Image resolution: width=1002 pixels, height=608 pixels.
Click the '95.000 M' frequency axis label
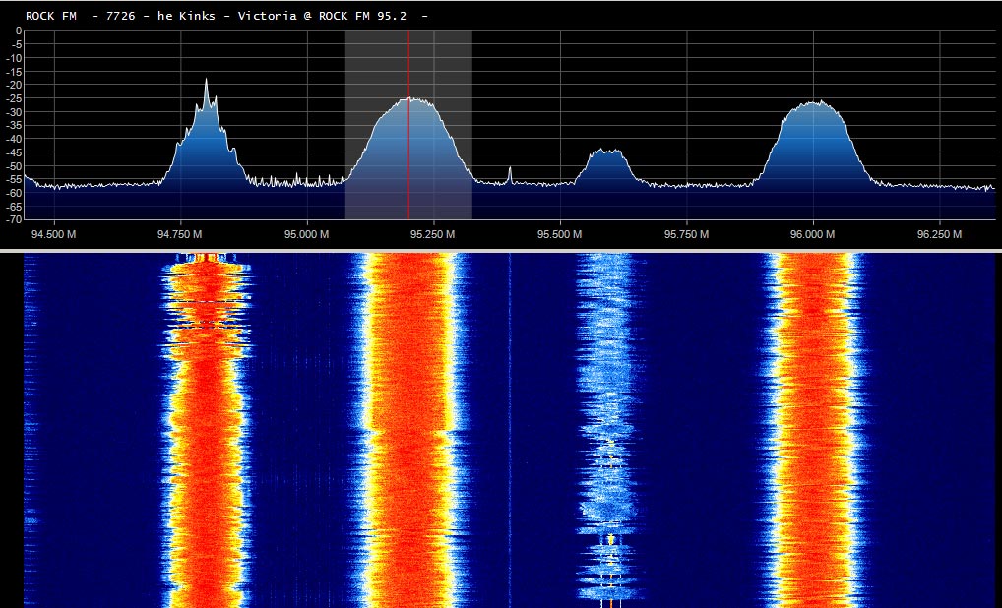307,234
